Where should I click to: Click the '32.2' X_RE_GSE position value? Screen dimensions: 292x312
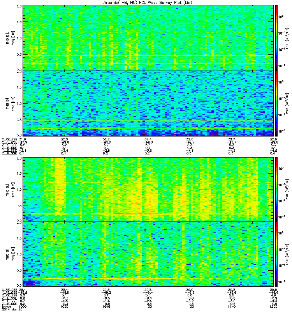tap(106, 139)
